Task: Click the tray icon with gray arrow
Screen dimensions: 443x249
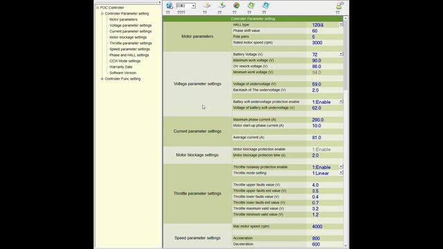Action: [206, 6]
